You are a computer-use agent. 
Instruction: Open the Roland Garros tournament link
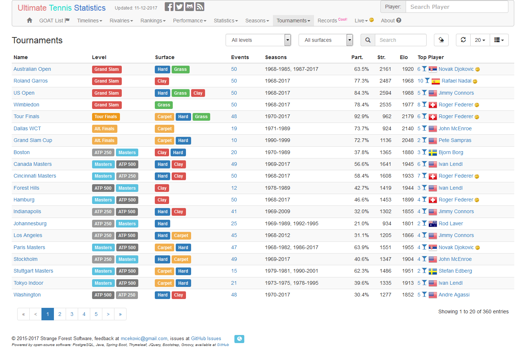click(30, 81)
